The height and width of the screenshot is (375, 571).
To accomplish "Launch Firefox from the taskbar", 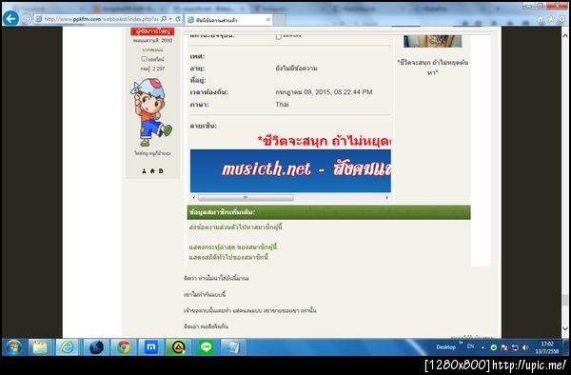I will (96, 347).
